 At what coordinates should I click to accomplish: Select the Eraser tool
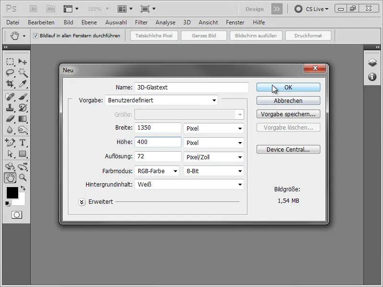tap(10, 119)
